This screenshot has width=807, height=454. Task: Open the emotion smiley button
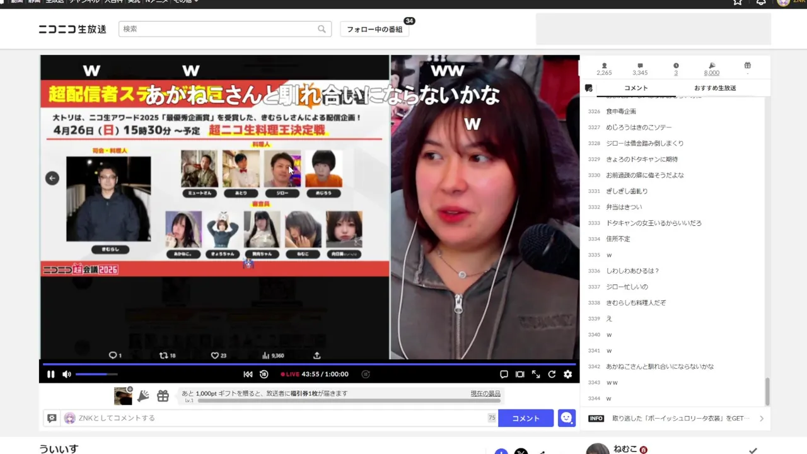tap(566, 418)
